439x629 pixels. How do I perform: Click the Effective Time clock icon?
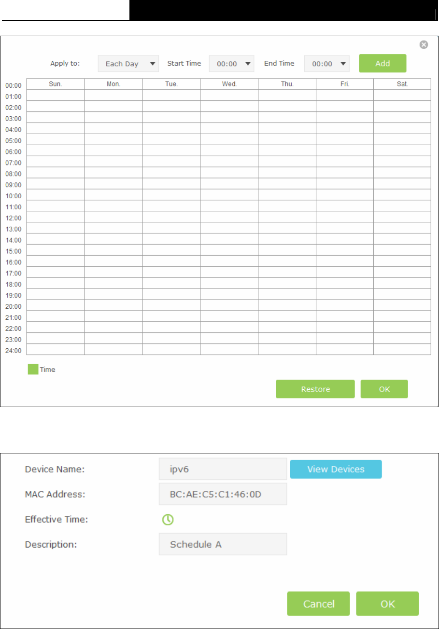[x=168, y=520]
